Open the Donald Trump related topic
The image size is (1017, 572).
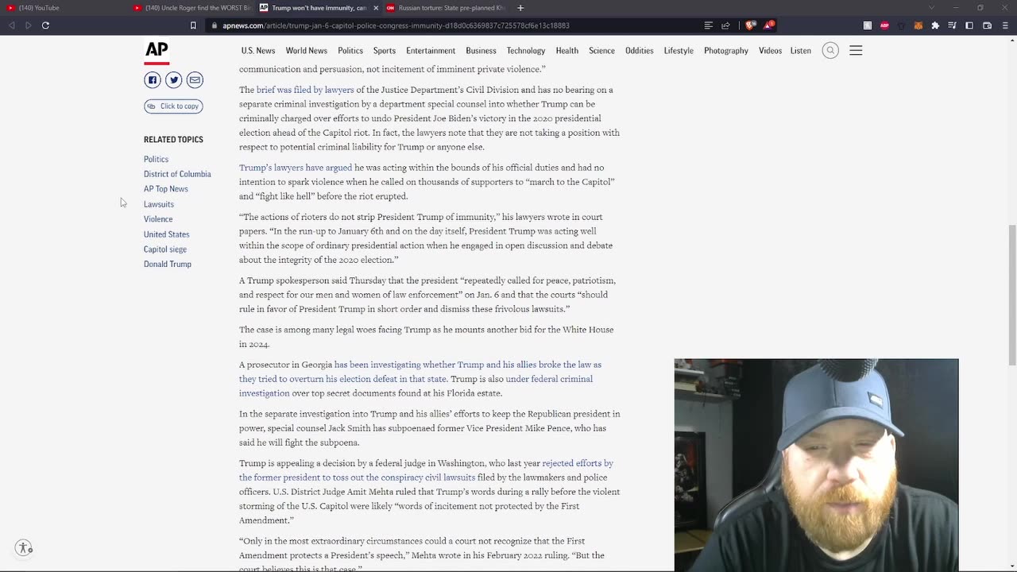click(168, 265)
